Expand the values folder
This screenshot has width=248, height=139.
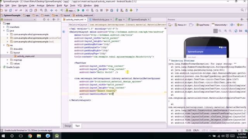[x=7, y=63]
